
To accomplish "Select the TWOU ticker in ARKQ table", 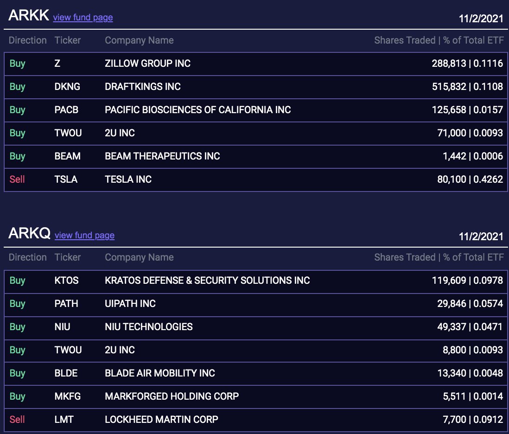I will (68, 350).
